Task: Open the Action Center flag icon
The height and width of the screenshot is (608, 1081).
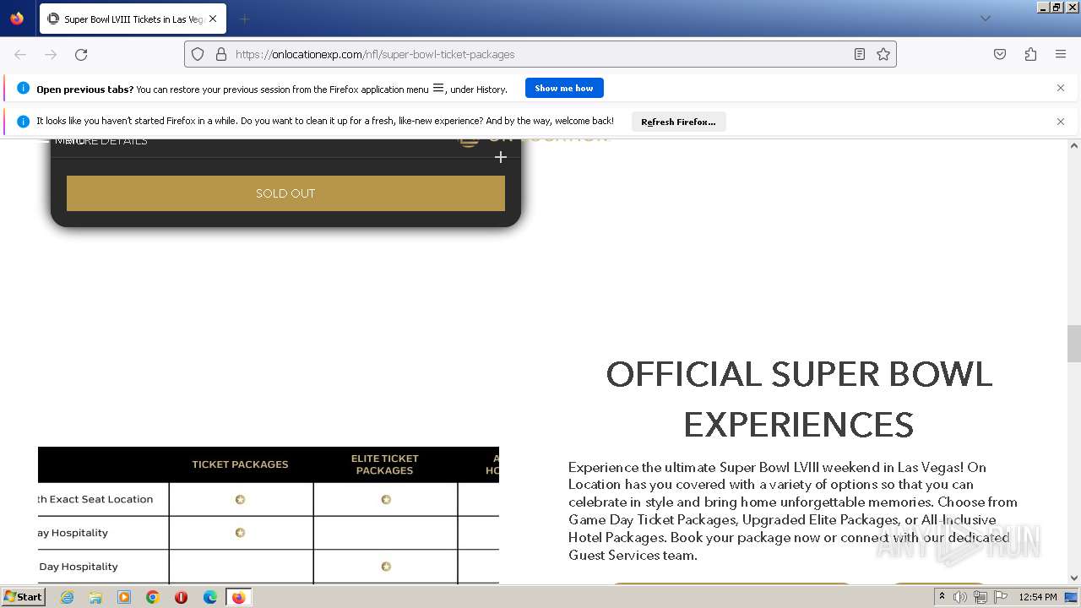Action: click(x=1000, y=597)
